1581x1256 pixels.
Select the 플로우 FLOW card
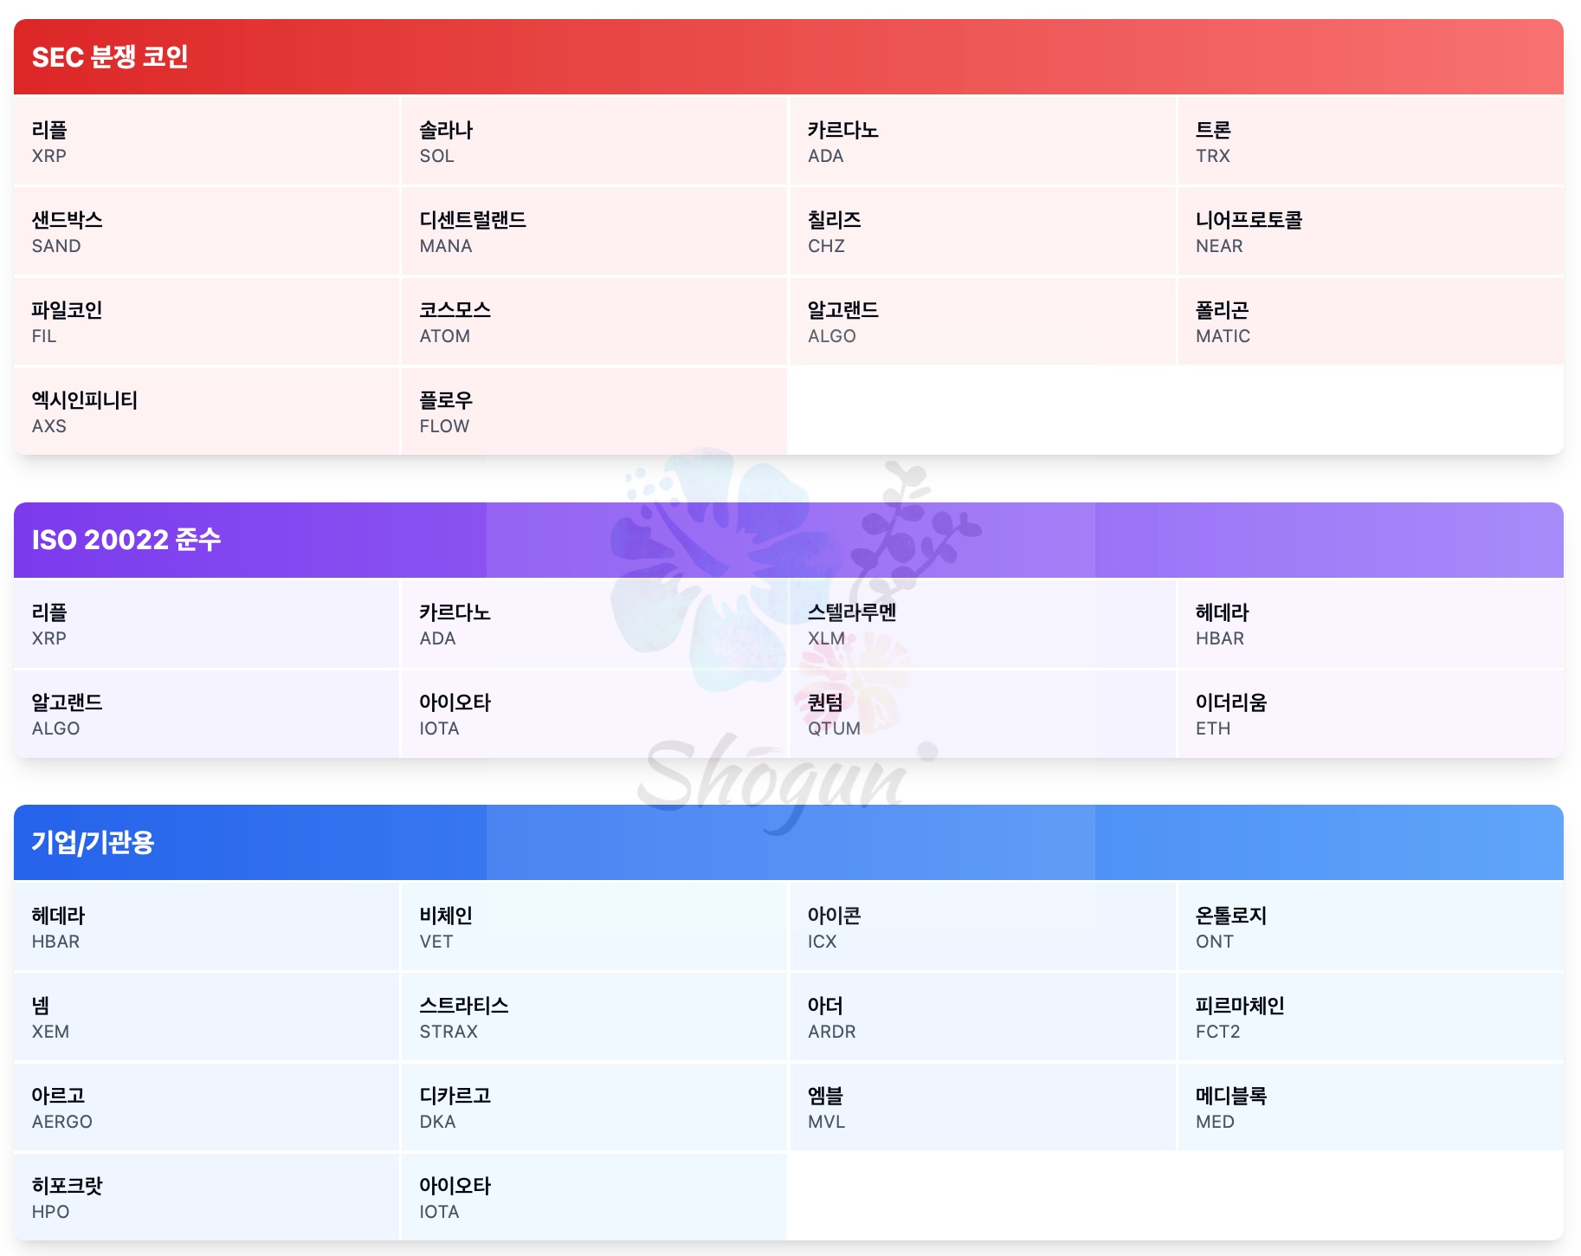(594, 411)
